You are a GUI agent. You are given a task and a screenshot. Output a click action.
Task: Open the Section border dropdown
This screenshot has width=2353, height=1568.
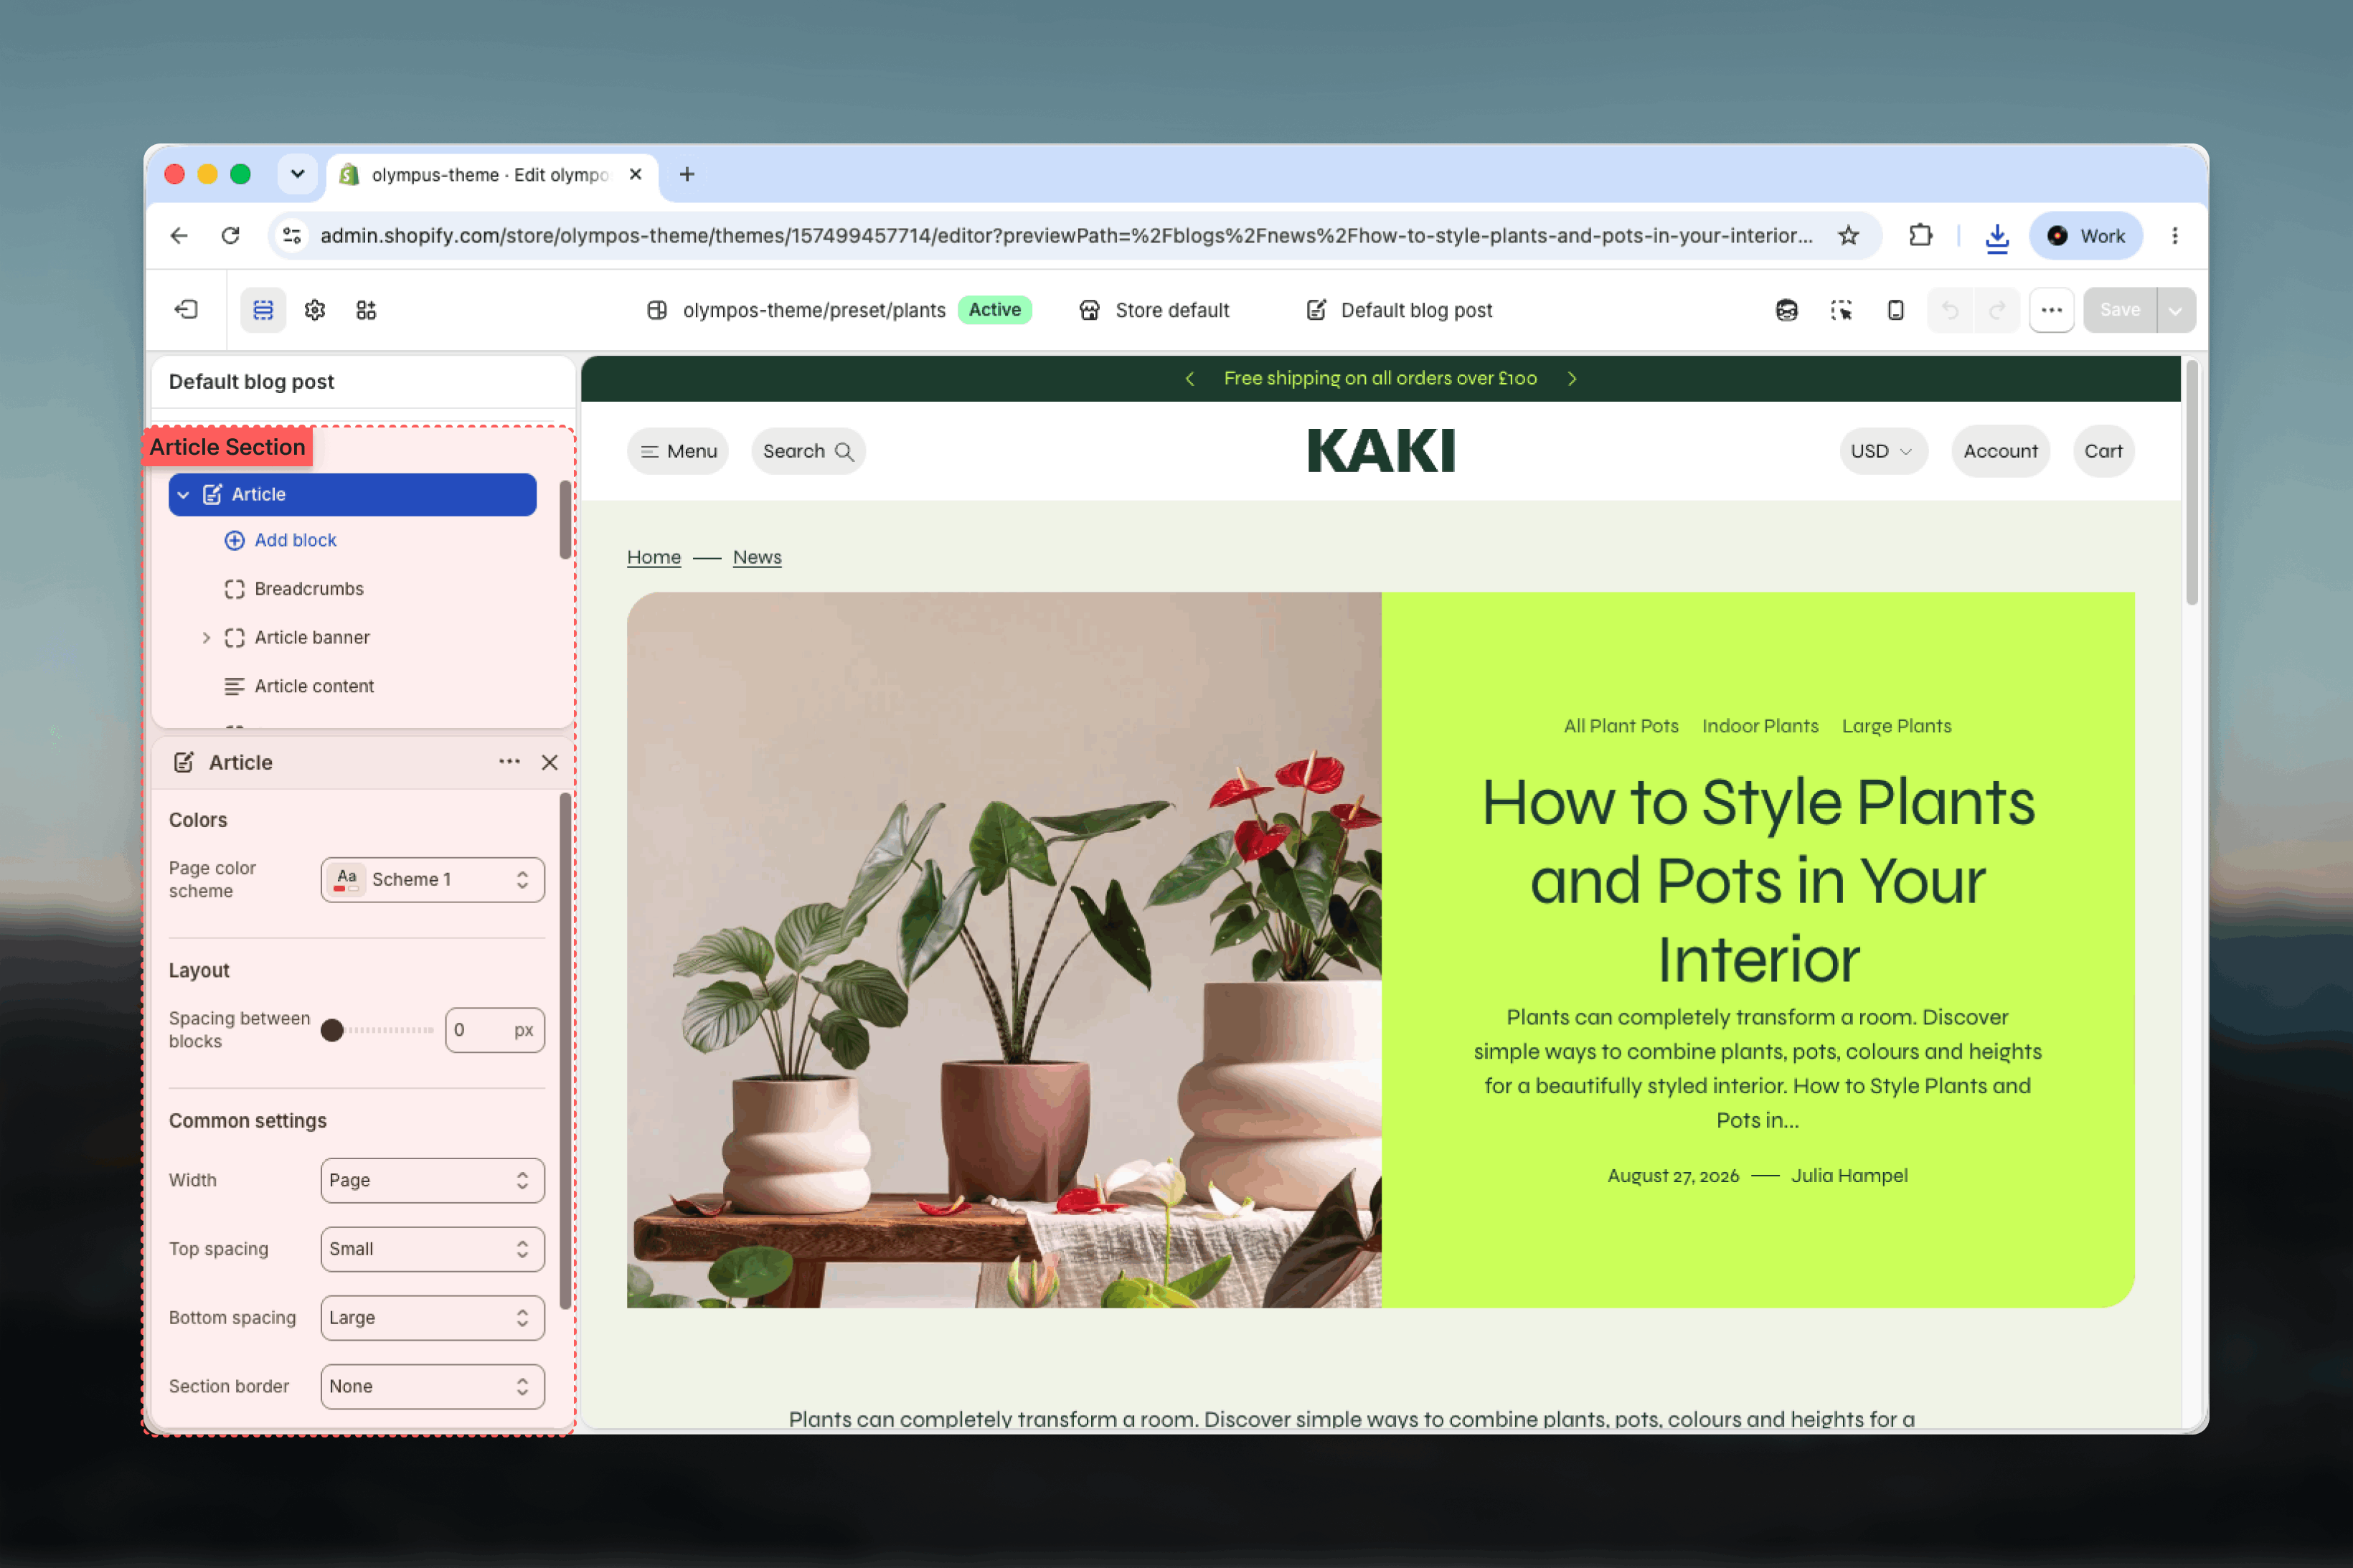pos(433,1386)
